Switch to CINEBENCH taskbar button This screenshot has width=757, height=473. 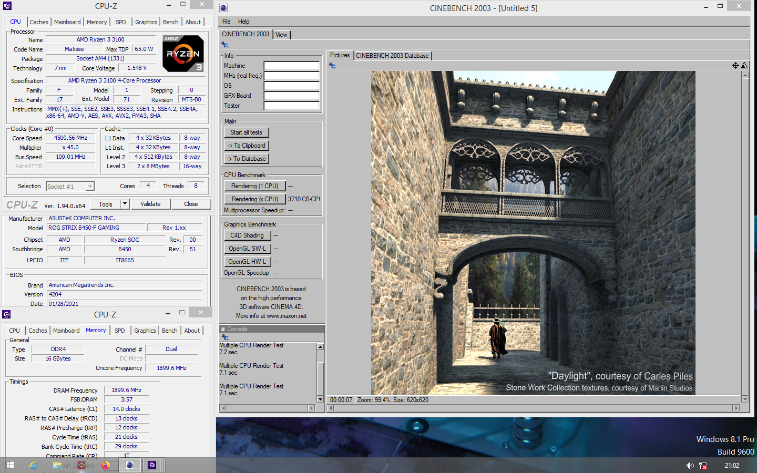(x=130, y=465)
